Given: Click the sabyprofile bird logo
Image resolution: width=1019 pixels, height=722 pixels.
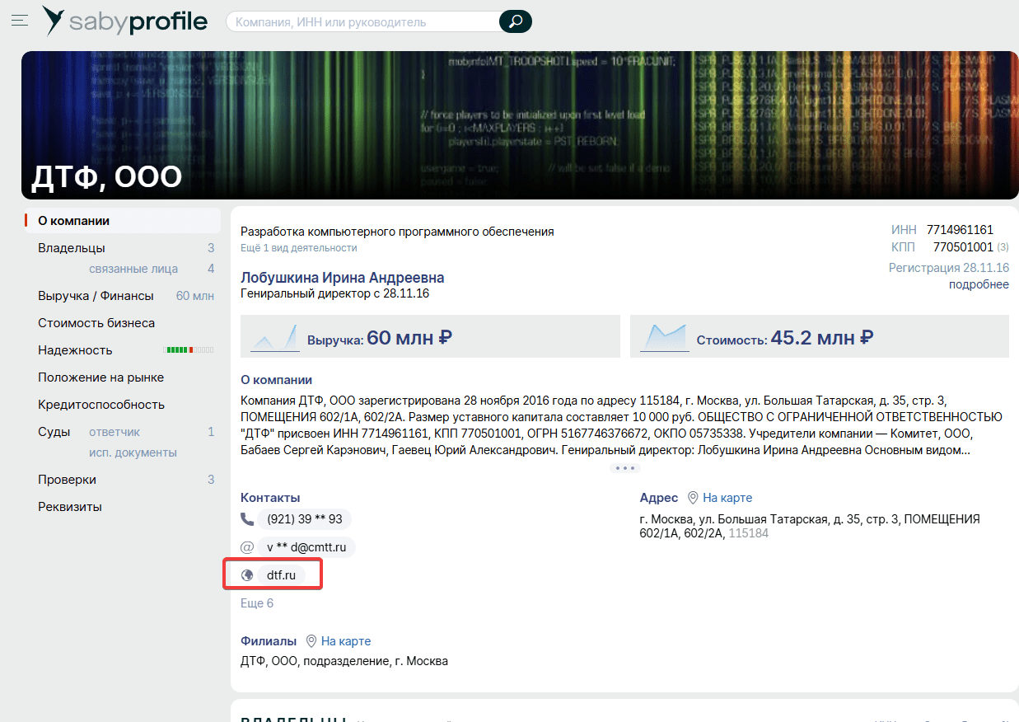Looking at the screenshot, I should click(x=54, y=21).
